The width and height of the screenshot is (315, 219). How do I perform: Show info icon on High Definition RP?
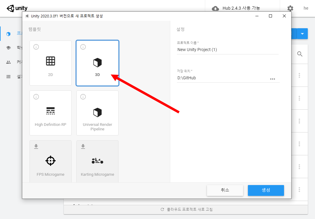pyautogui.click(x=36, y=97)
